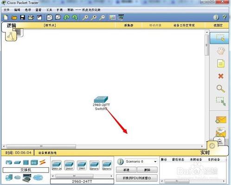Open the 帮助 (Help) menu
Viewport: 231px width, 185px height.
(x=71, y=10)
